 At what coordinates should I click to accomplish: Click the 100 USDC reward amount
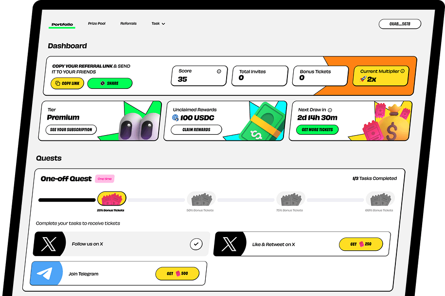[x=197, y=118]
